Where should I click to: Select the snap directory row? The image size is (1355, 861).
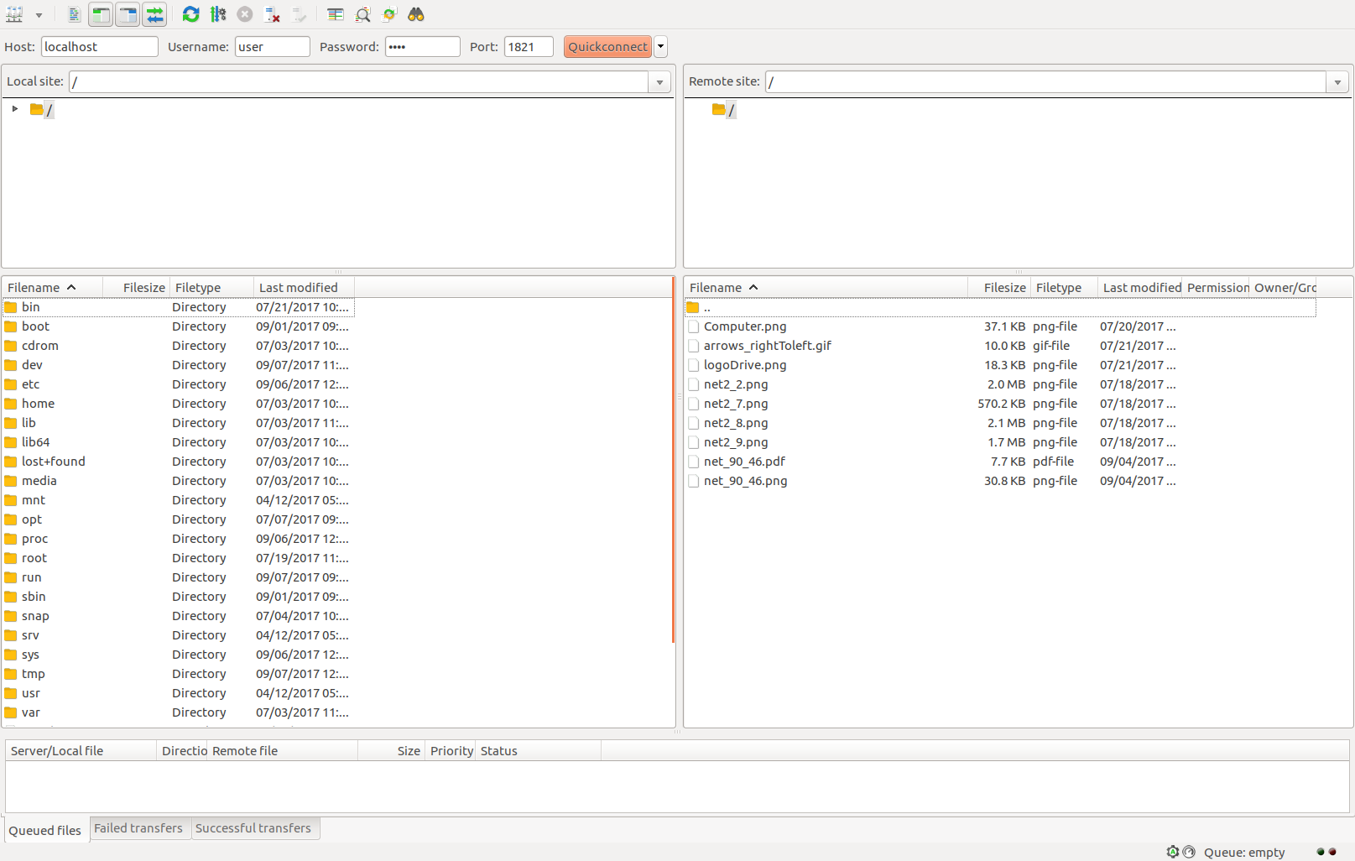click(x=179, y=616)
